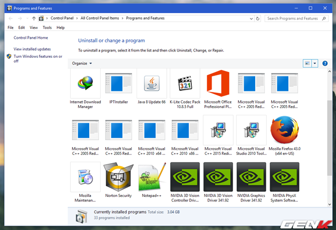Click the forward navigation arrow
This screenshot has width=336, height=230.
pos(20,18)
